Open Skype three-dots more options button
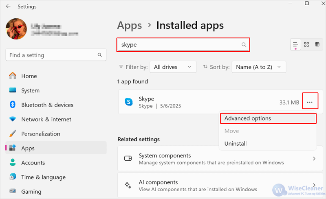Viewport: 326px width, 199px height. click(310, 102)
